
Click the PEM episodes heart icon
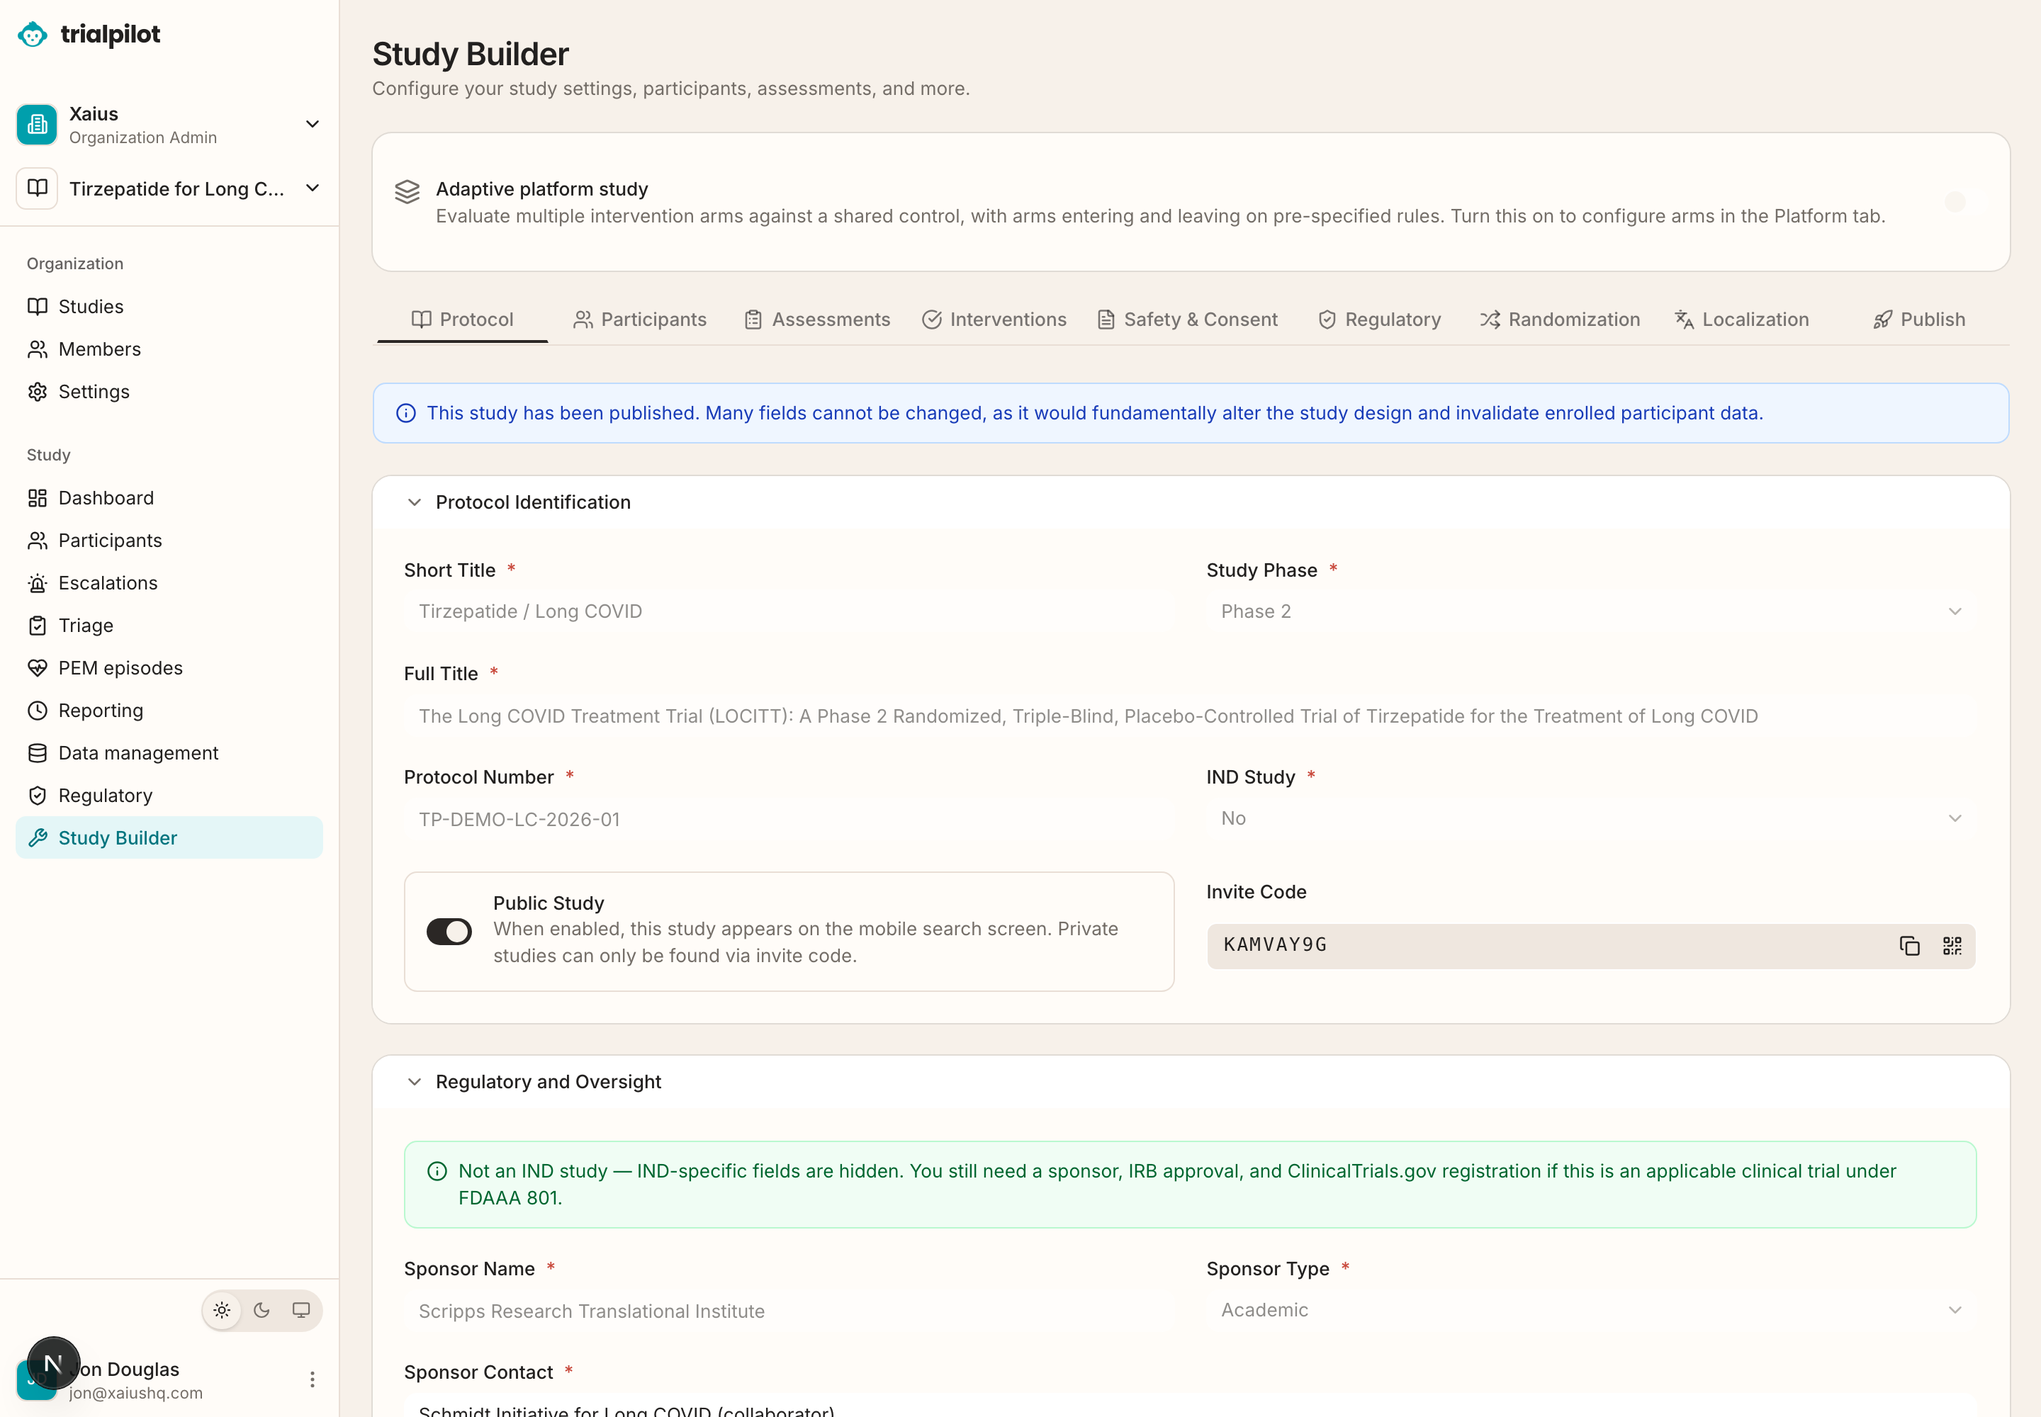coord(38,667)
